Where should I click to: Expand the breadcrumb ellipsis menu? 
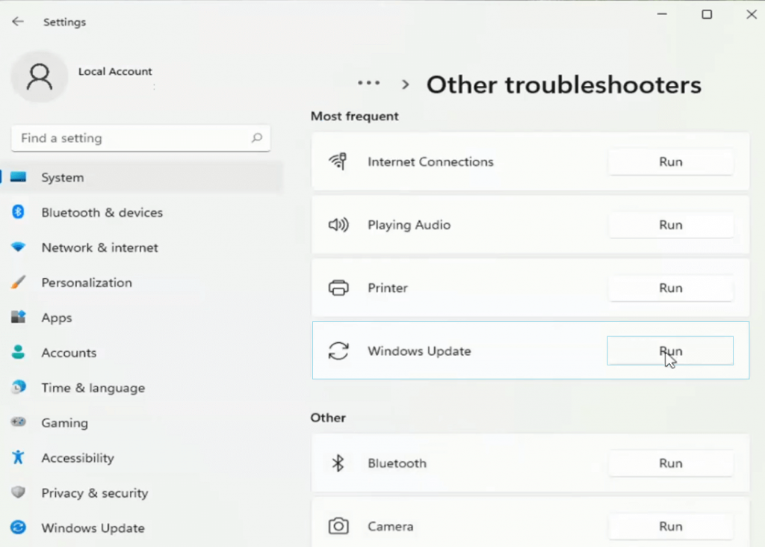[x=368, y=84]
